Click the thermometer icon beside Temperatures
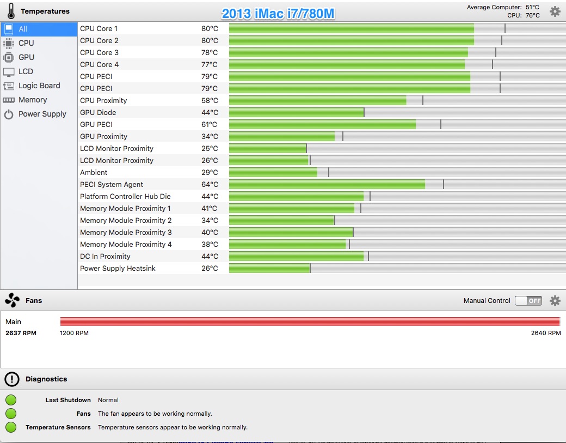Screen dimensions: 566x443 [11, 11]
